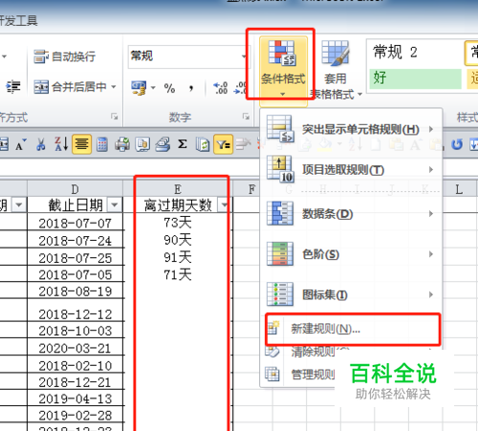Click the print preview icon
The height and width of the screenshot is (431, 478).
pos(142,144)
